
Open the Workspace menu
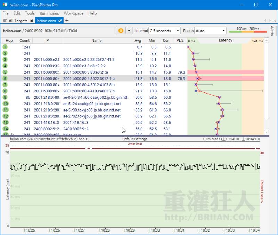tap(74, 13)
